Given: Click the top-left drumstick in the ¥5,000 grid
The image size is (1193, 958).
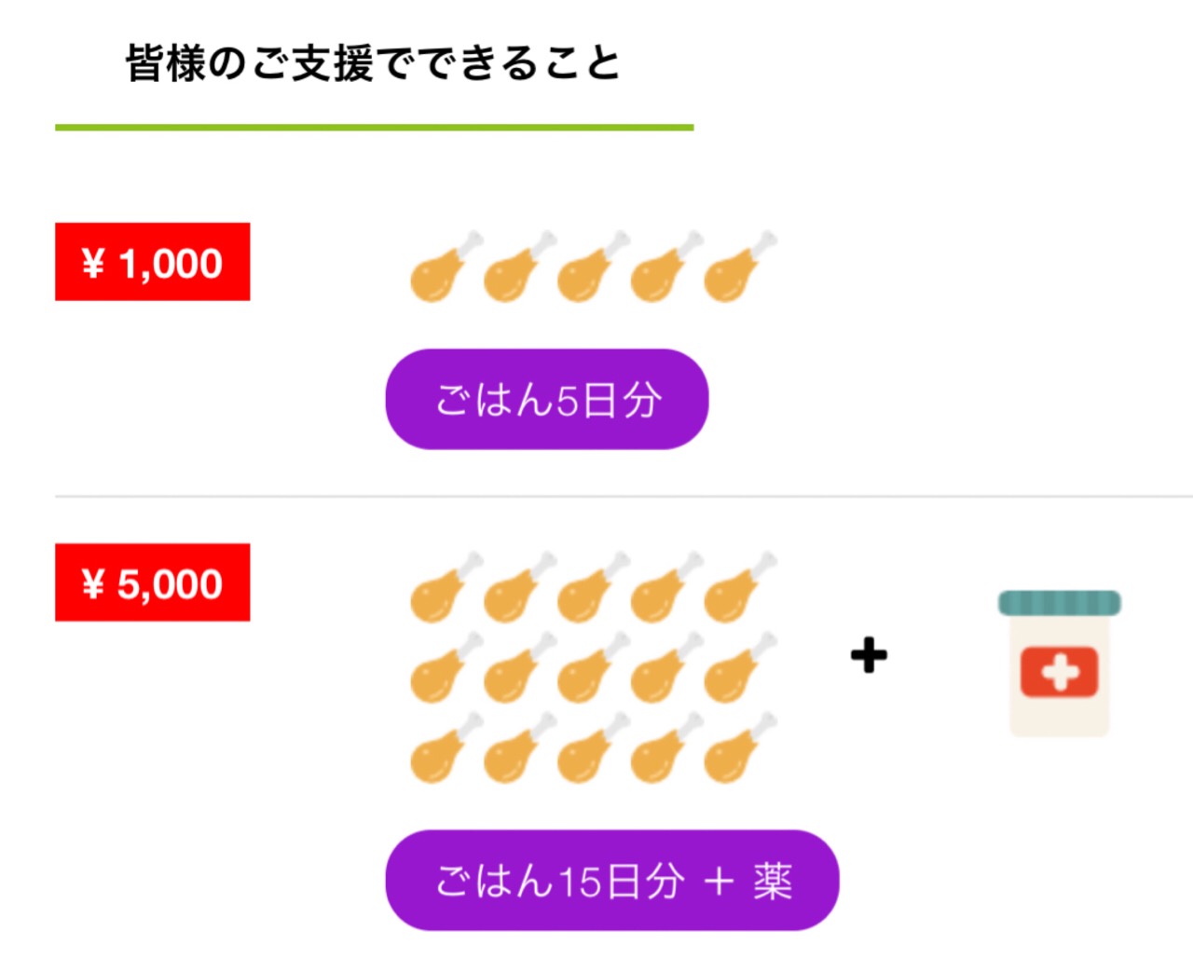Looking at the screenshot, I should (447, 587).
